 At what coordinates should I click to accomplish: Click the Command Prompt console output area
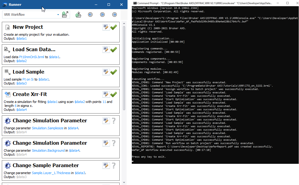(x=215, y=85)
